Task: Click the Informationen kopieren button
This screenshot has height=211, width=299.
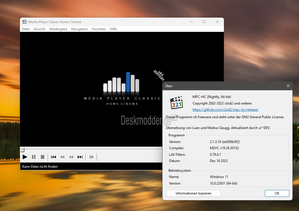Action: [x=193, y=193]
